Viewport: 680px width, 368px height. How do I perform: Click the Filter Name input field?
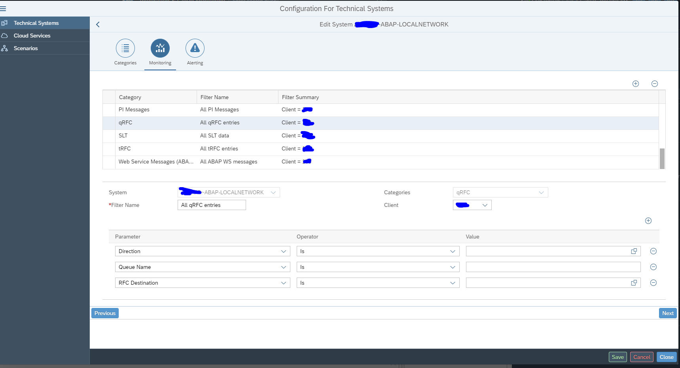[212, 205]
